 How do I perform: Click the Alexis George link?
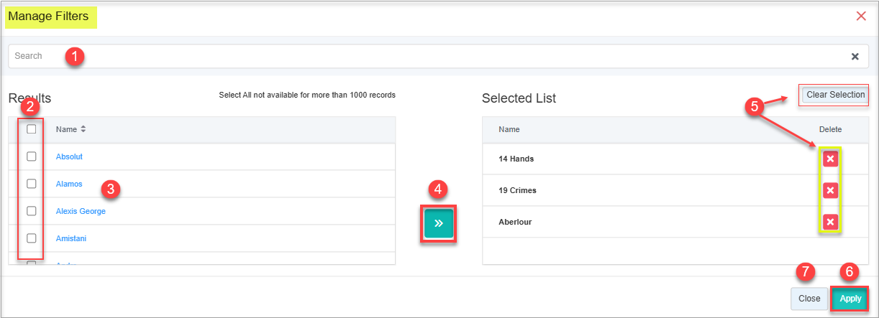(x=81, y=211)
